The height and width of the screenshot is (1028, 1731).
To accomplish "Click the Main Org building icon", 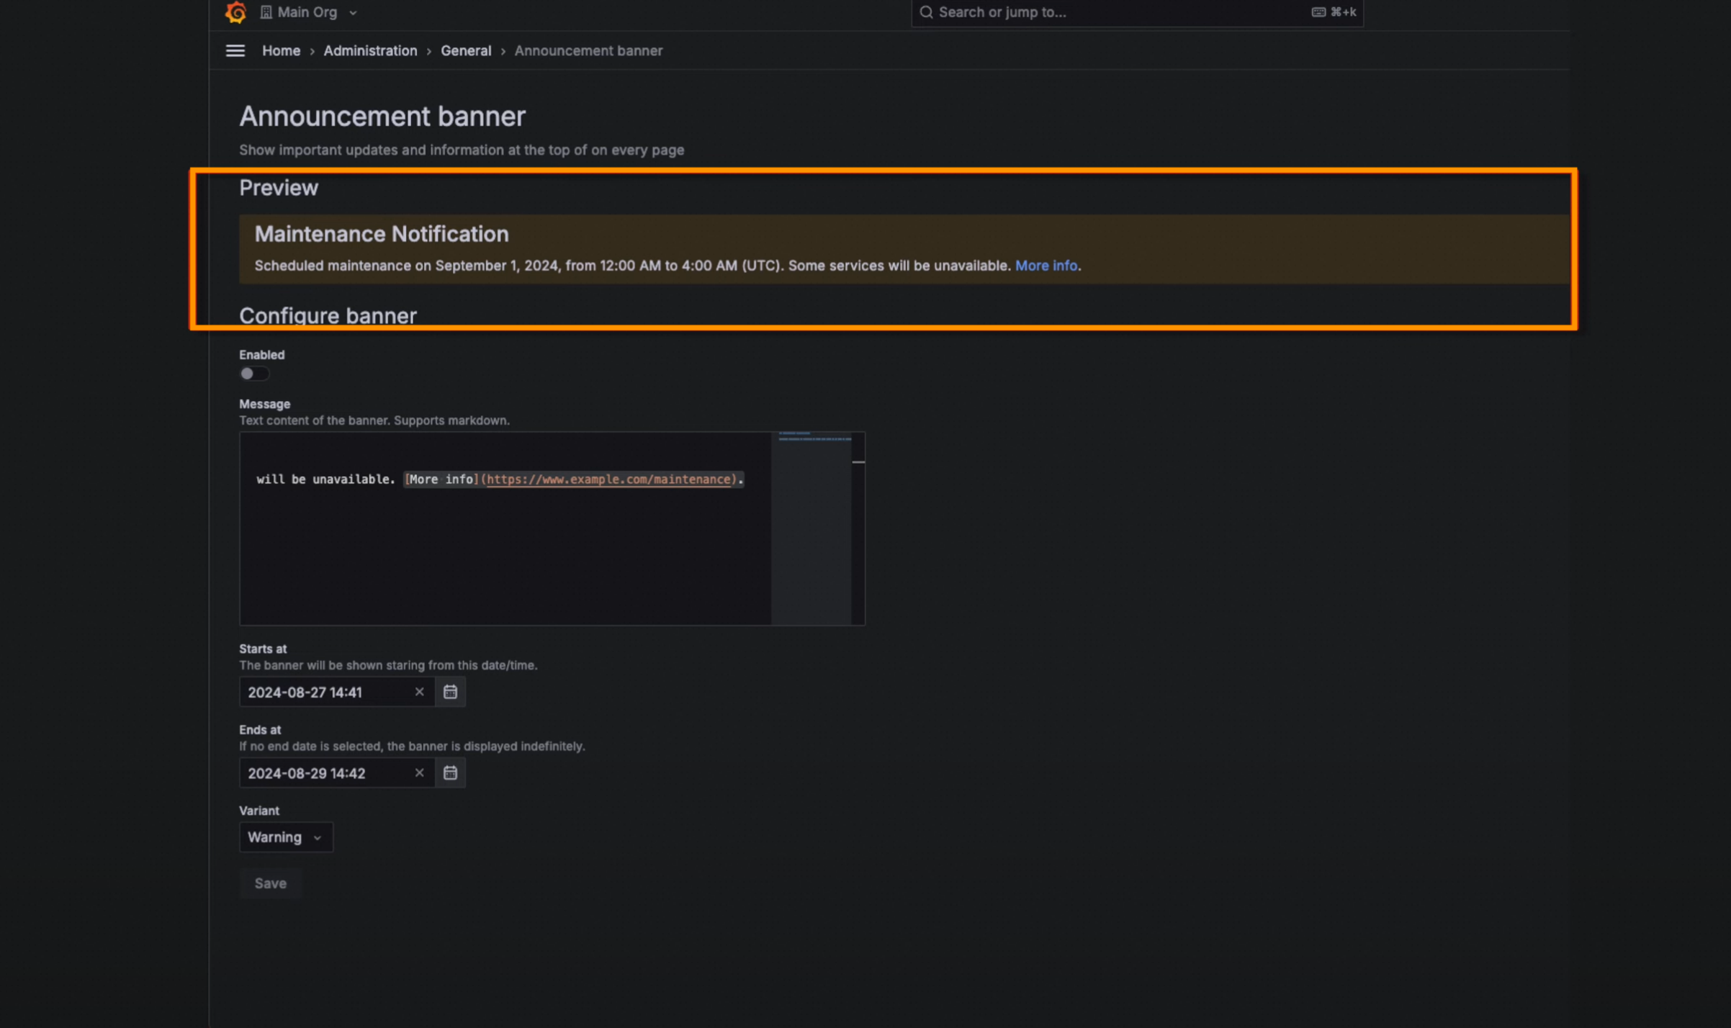I will pos(266,12).
